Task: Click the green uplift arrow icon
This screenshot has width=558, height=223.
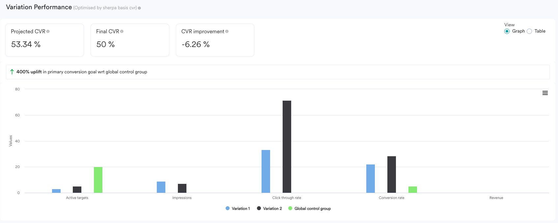Action: [x=12, y=72]
